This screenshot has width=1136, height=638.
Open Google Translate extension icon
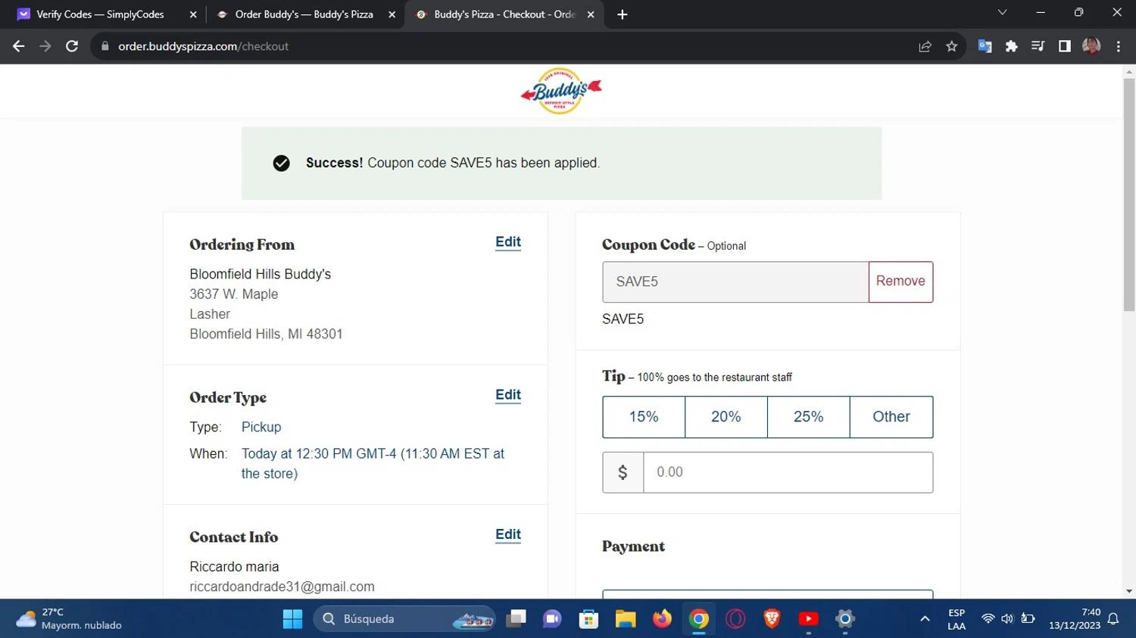tap(985, 46)
